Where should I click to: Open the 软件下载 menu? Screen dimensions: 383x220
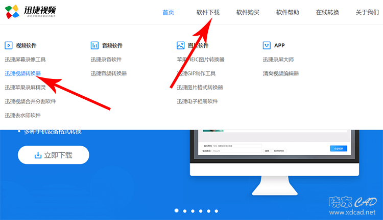pyautogui.click(x=208, y=12)
